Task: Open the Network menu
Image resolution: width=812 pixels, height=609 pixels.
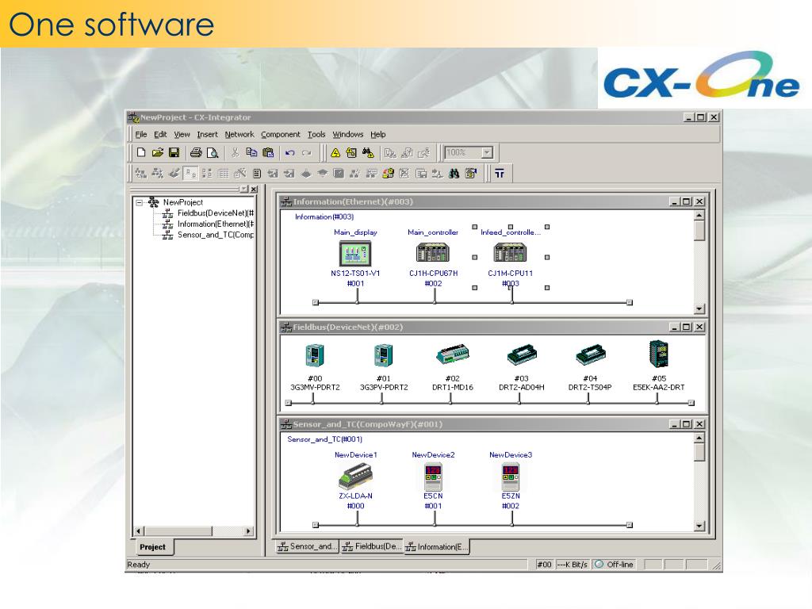Action: pos(239,134)
